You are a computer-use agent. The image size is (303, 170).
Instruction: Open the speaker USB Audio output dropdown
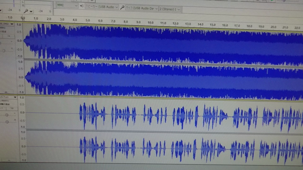tap(102, 7)
